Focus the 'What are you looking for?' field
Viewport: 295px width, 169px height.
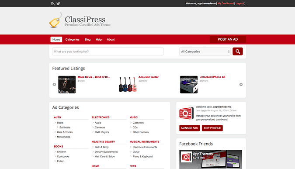(x=108, y=52)
